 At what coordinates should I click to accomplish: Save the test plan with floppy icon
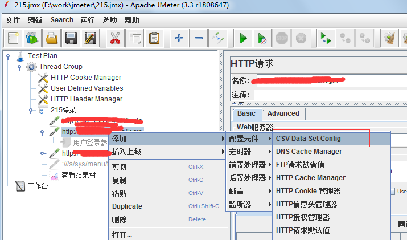pyautogui.click(x=71, y=39)
